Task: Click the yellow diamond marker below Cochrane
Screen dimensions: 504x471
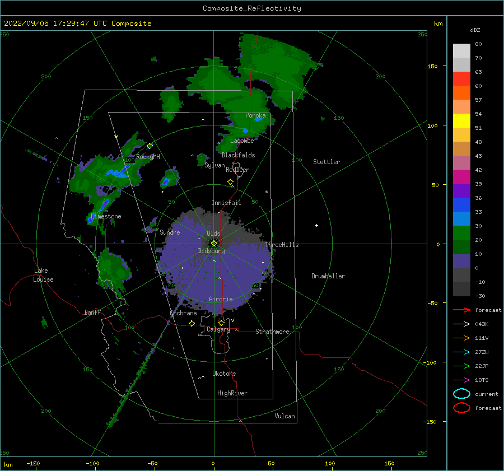Action: (192, 324)
